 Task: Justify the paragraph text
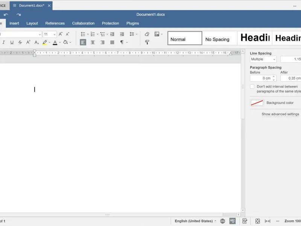click(112, 43)
